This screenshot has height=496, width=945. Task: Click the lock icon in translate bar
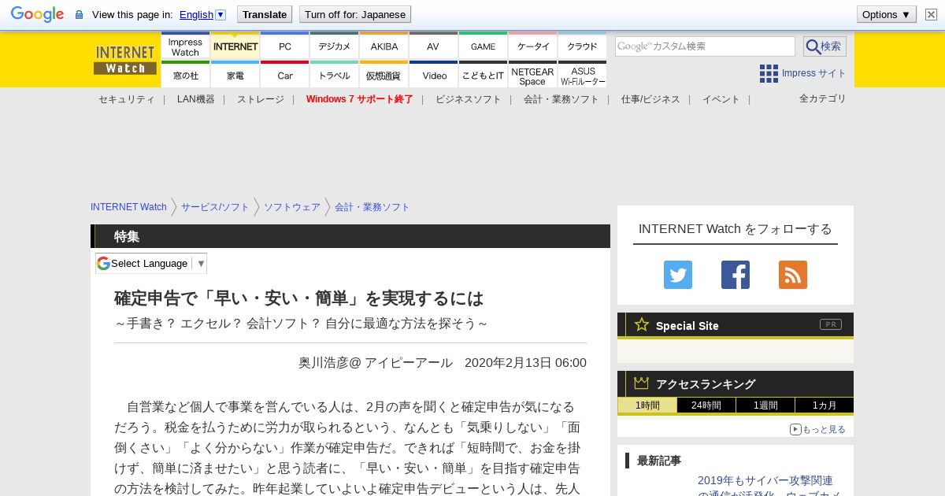click(x=79, y=14)
